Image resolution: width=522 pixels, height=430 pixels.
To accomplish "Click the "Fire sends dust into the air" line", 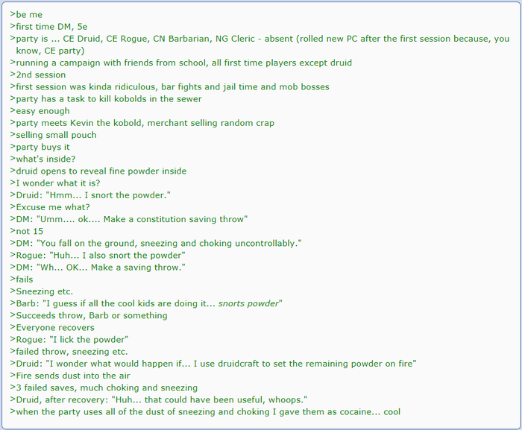I will pyautogui.click(x=71, y=376).
